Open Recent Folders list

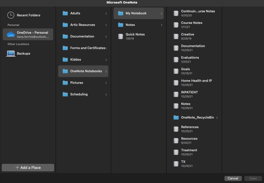tap(28, 15)
